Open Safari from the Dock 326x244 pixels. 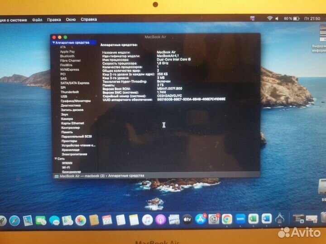pyautogui.click(x=14, y=221)
